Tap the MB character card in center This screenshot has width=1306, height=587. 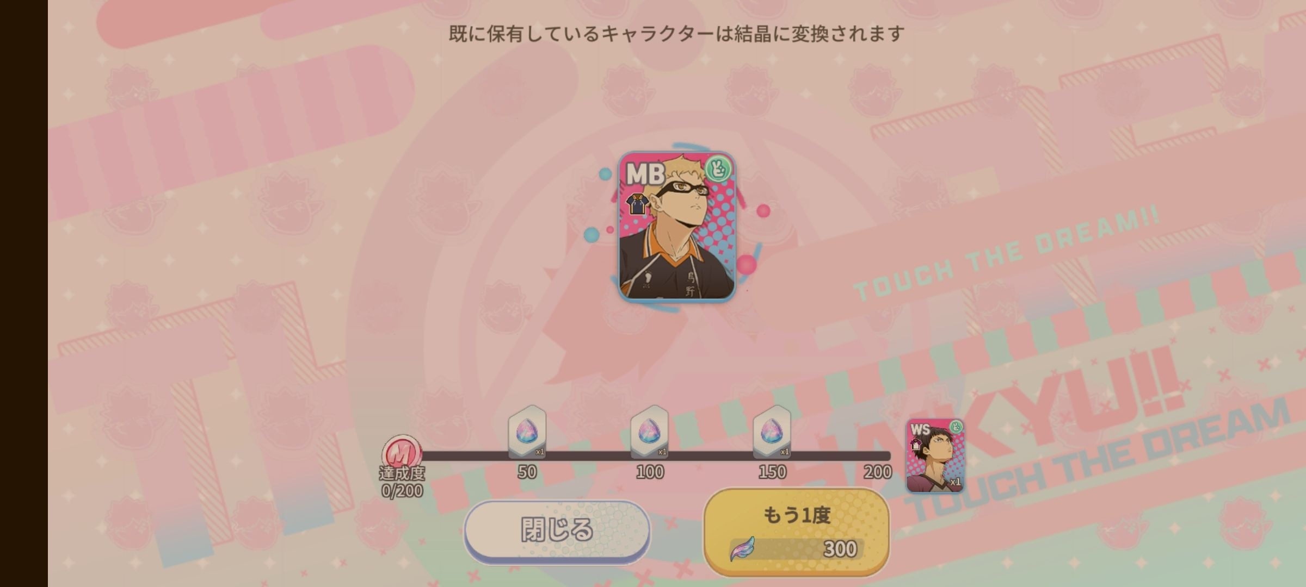coord(677,226)
